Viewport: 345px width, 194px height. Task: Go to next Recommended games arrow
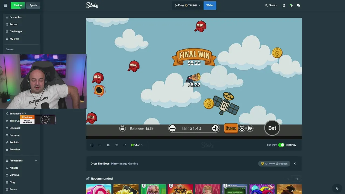pos(297,179)
